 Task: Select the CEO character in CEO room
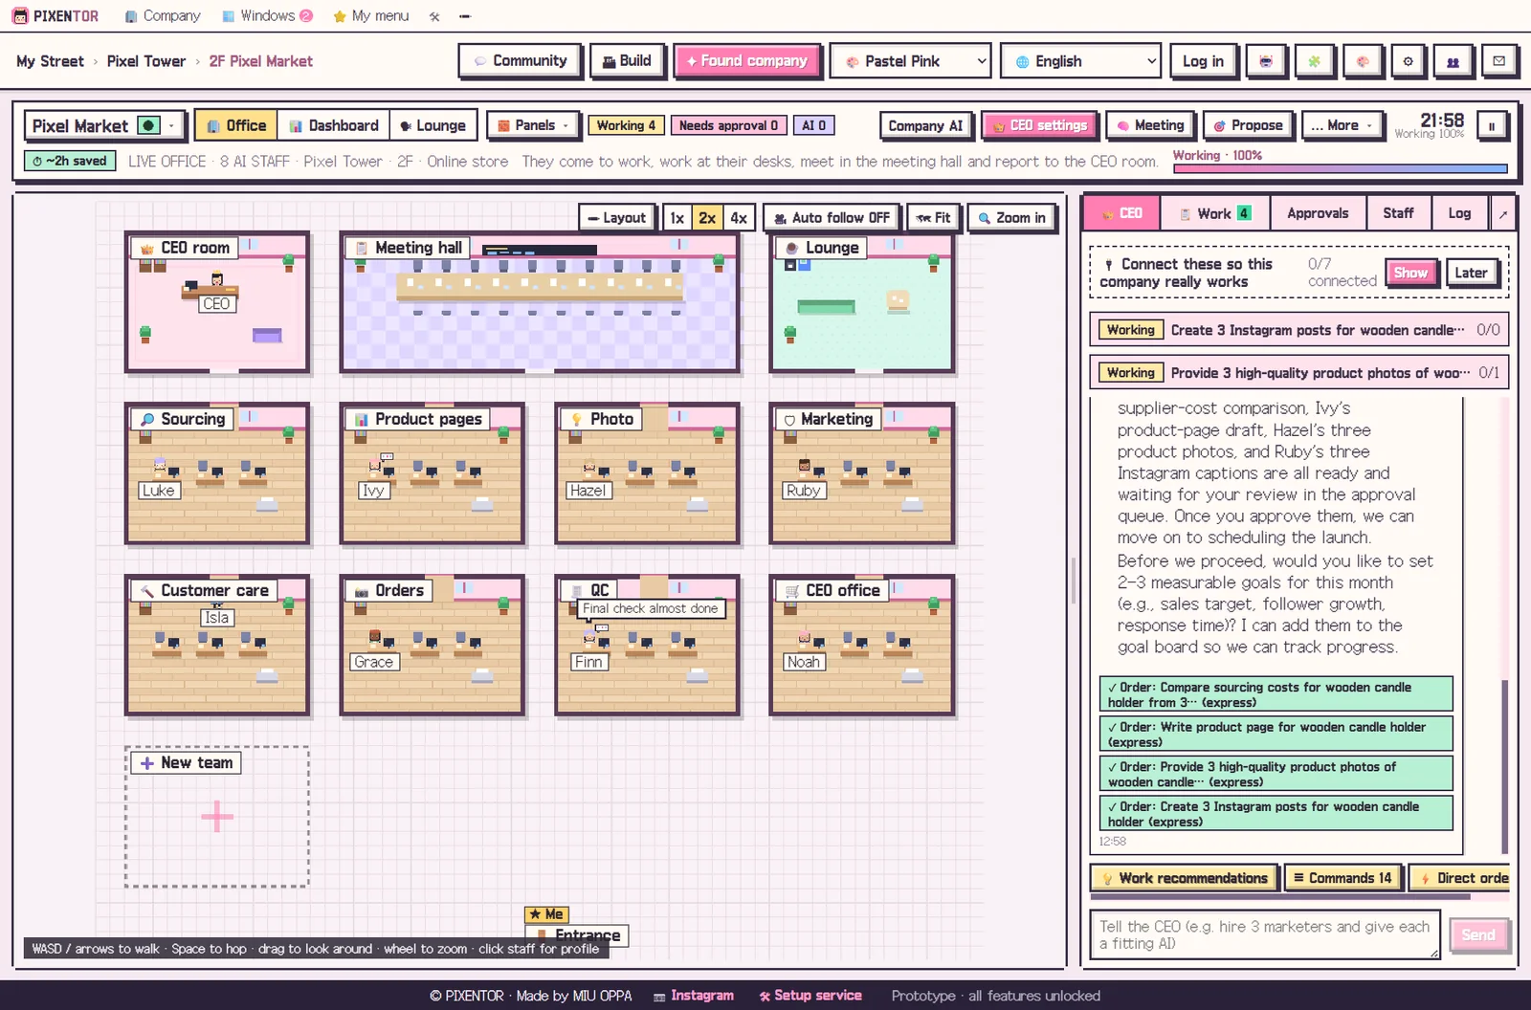(x=217, y=281)
